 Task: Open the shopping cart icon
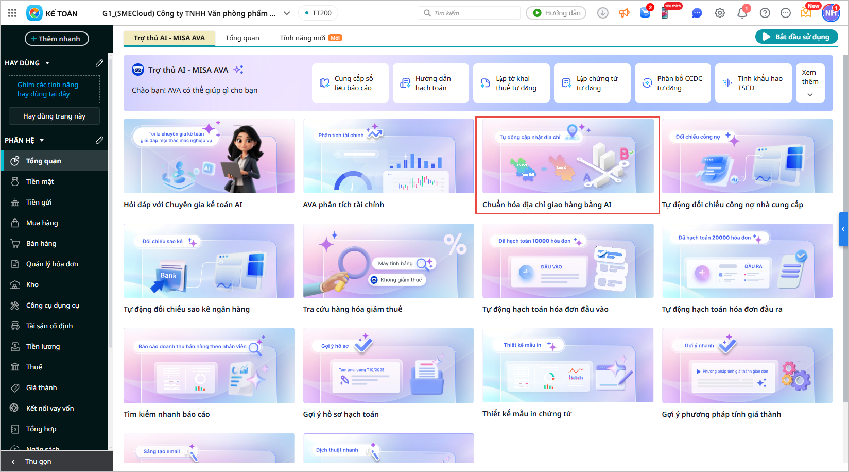coord(645,13)
